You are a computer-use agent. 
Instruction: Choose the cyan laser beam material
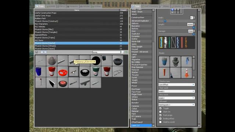click(x=161, y=43)
